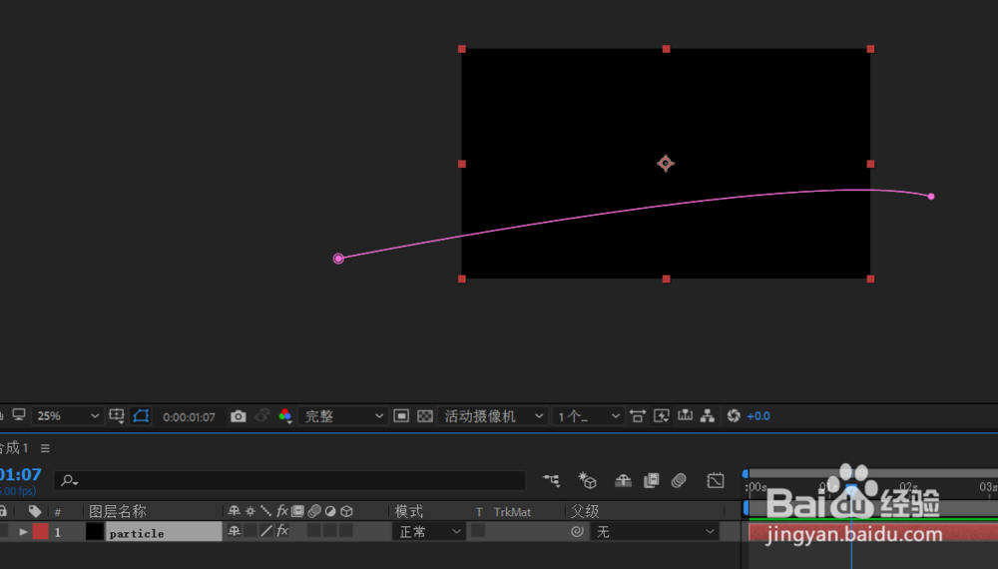Click the timeline playhead current-time indicator
The image size is (998, 569).
coord(851,488)
